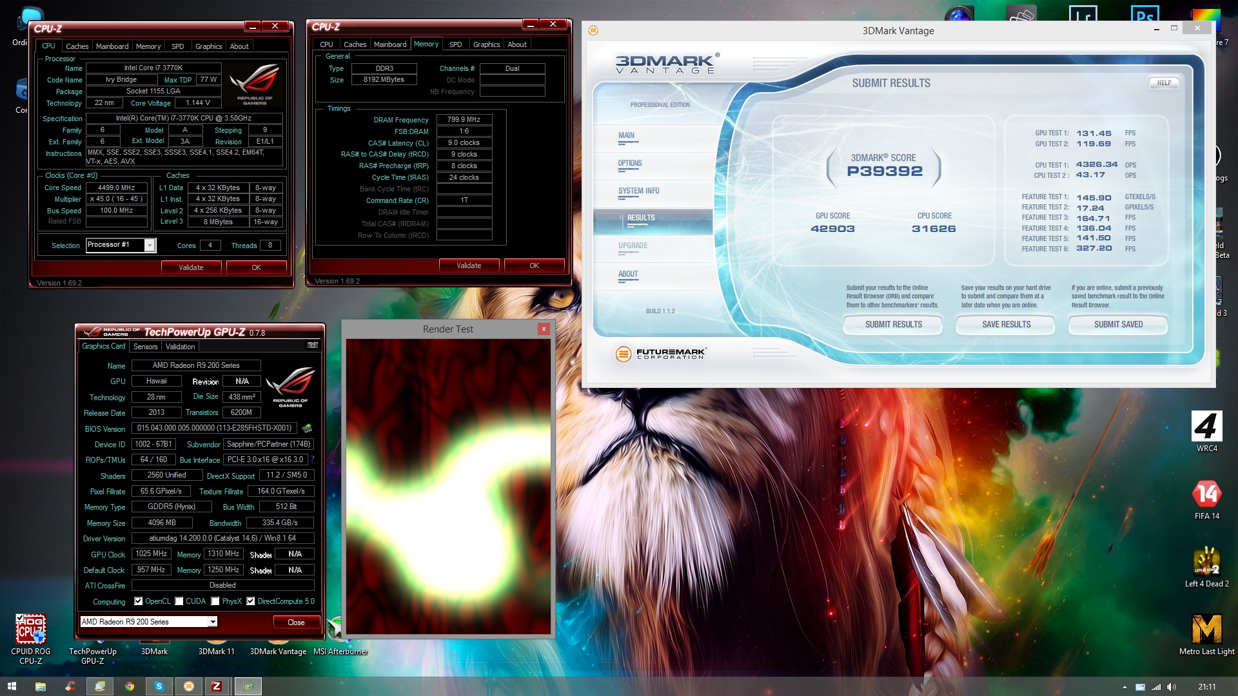Click the Close button in GPU-Z

pos(296,622)
